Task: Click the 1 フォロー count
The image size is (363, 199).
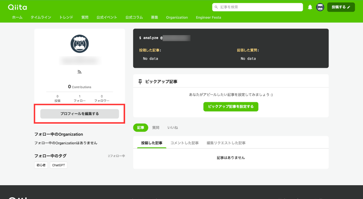Action: (x=80, y=99)
